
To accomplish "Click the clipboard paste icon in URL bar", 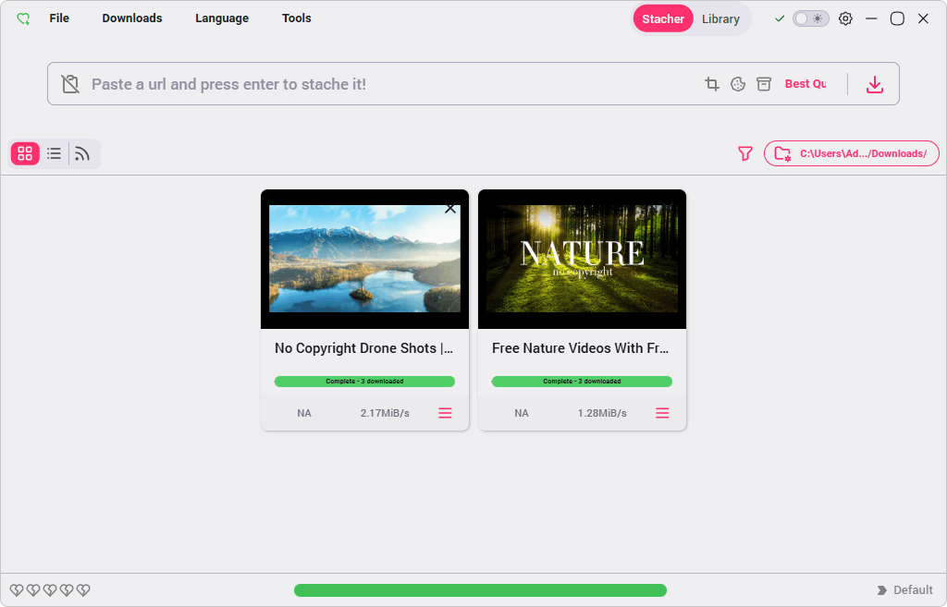I will [70, 84].
